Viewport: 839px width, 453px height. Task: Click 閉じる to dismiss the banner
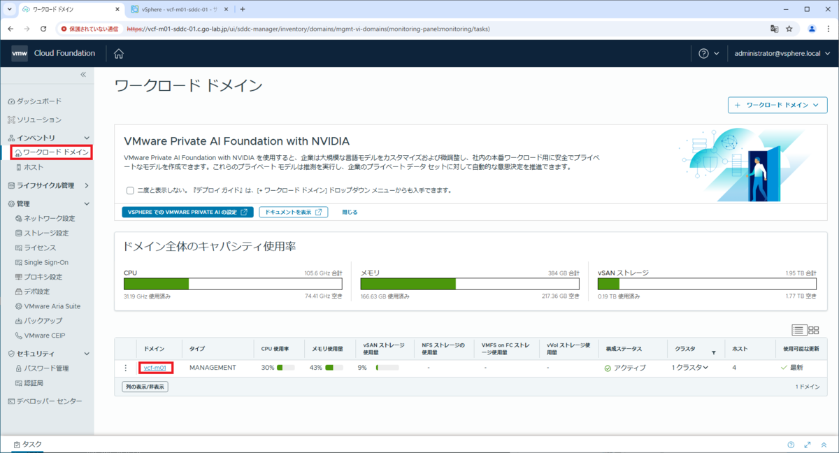pos(350,212)
